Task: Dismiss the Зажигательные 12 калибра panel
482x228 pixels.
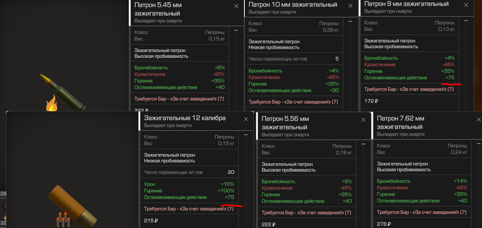Action: point(246,119)
